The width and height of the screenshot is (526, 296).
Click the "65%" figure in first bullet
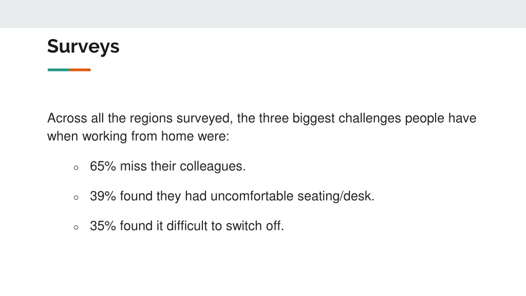tap(103, 166)
